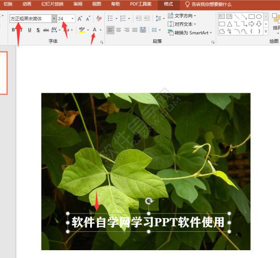The height and width of the screenshot is (258, 280).
Task: Distribute text alignment
Action: 143,30
